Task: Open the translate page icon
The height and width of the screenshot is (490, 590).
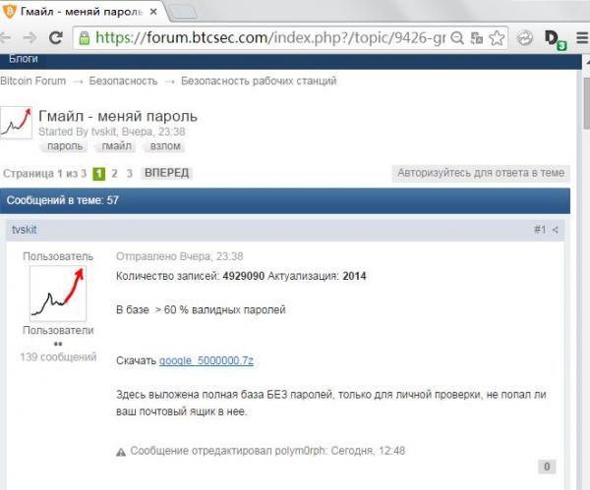Action: [x=477, y=38]
